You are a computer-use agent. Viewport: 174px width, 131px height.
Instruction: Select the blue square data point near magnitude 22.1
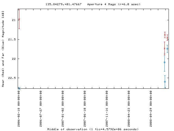164,62
